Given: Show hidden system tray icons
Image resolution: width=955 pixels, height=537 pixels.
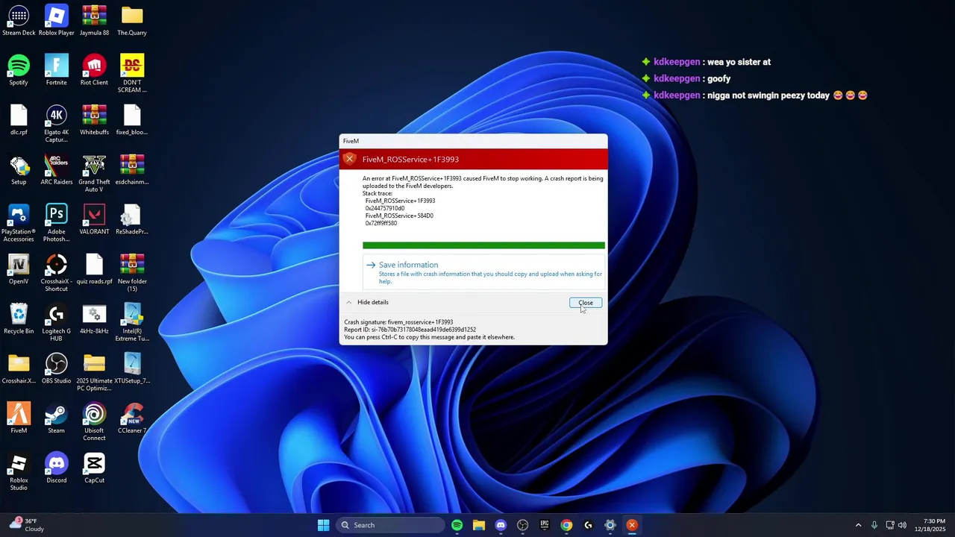Looking at the screenshot, I should coord(858,525).
